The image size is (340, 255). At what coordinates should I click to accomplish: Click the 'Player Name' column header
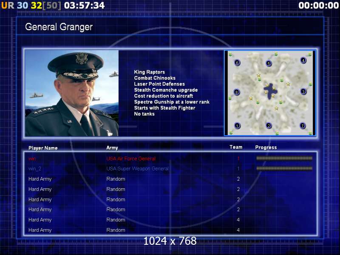[x=43, y=148]
